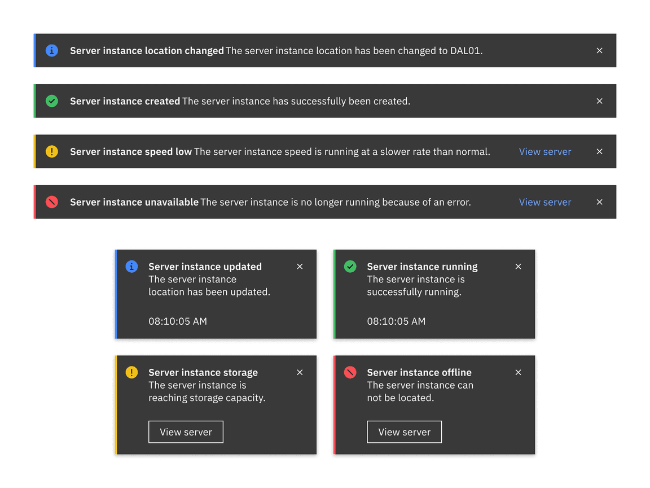The image size is (650, 488).
Task: Close the Server instance unavailable banner
Action: 599,202
